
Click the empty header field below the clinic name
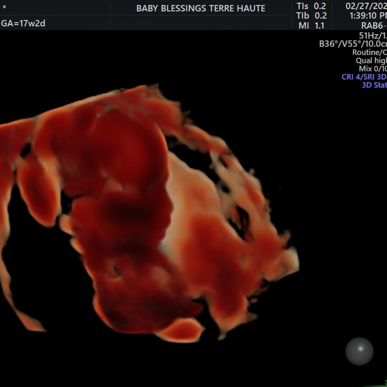tap(201, 22)
